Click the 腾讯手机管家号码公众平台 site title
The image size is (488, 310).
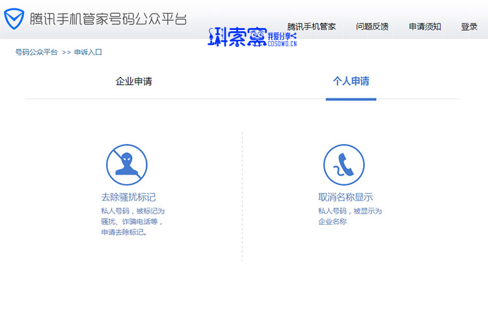click(108, 19)
